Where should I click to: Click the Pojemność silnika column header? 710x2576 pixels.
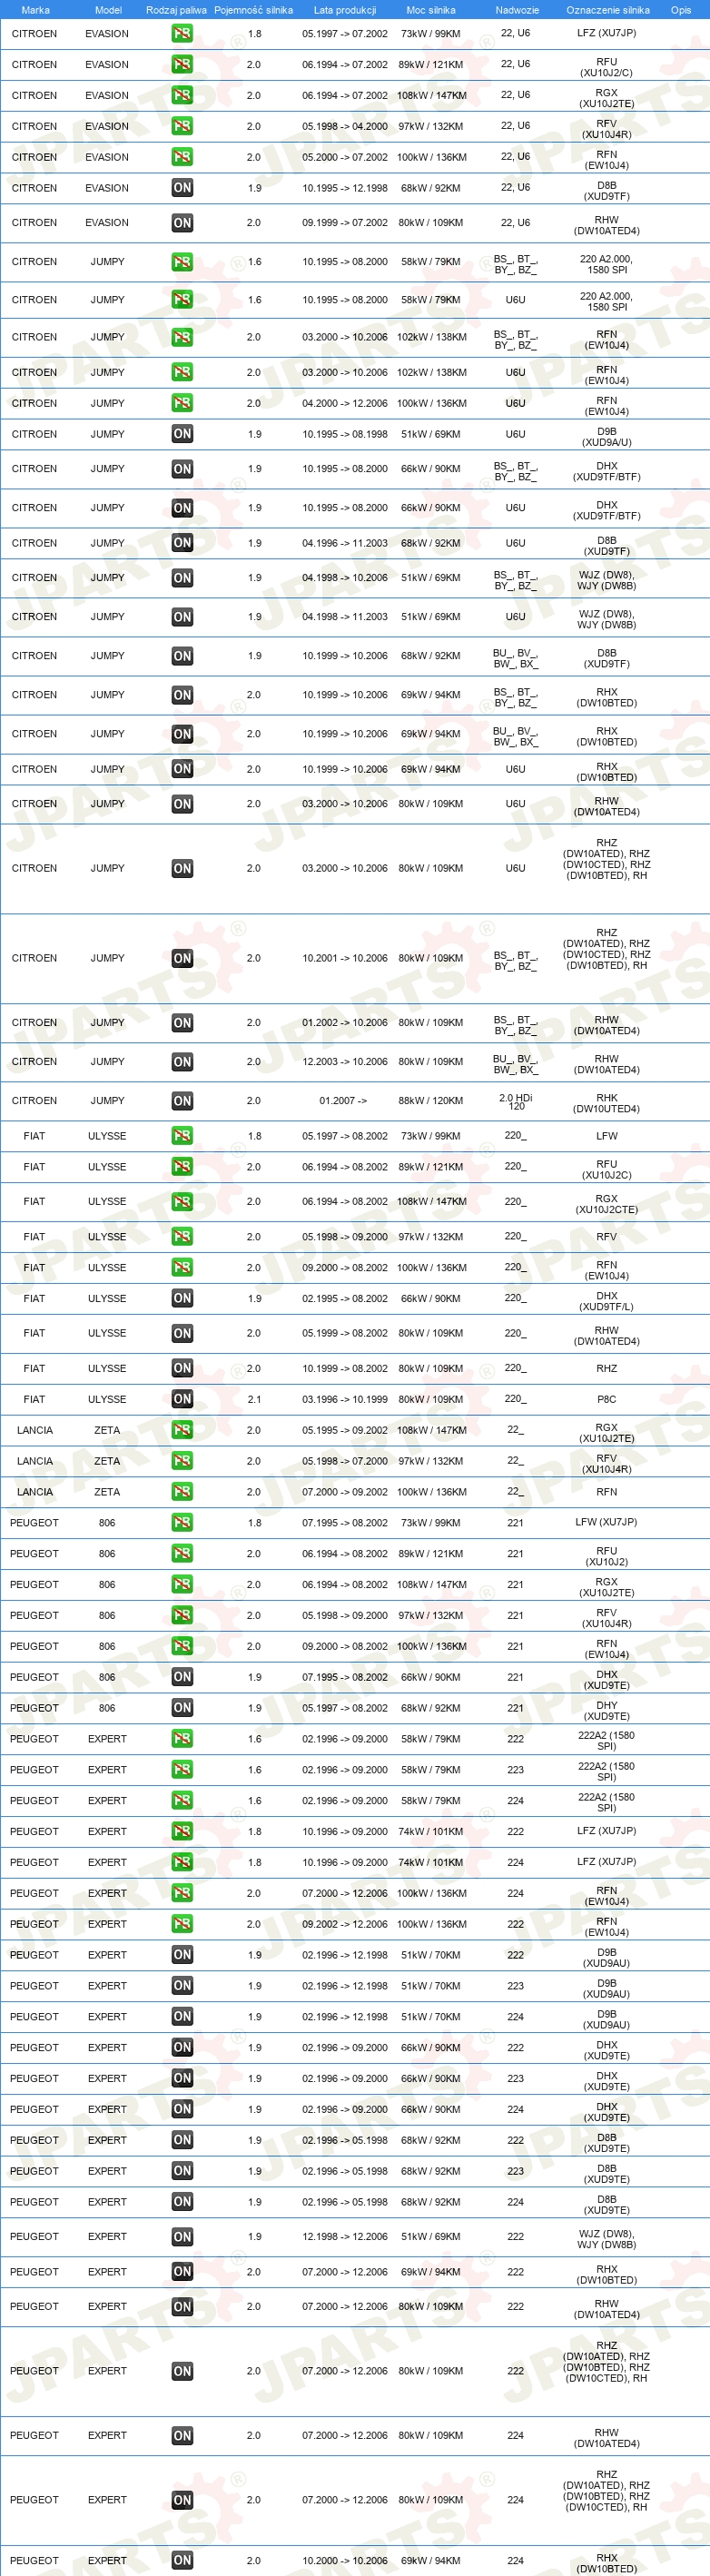254,10
